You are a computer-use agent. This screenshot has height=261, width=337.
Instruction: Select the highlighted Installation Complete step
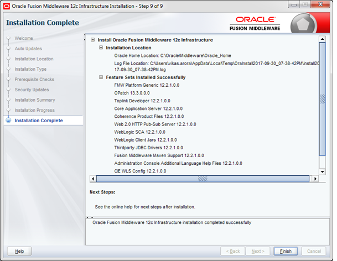point(39,121)
